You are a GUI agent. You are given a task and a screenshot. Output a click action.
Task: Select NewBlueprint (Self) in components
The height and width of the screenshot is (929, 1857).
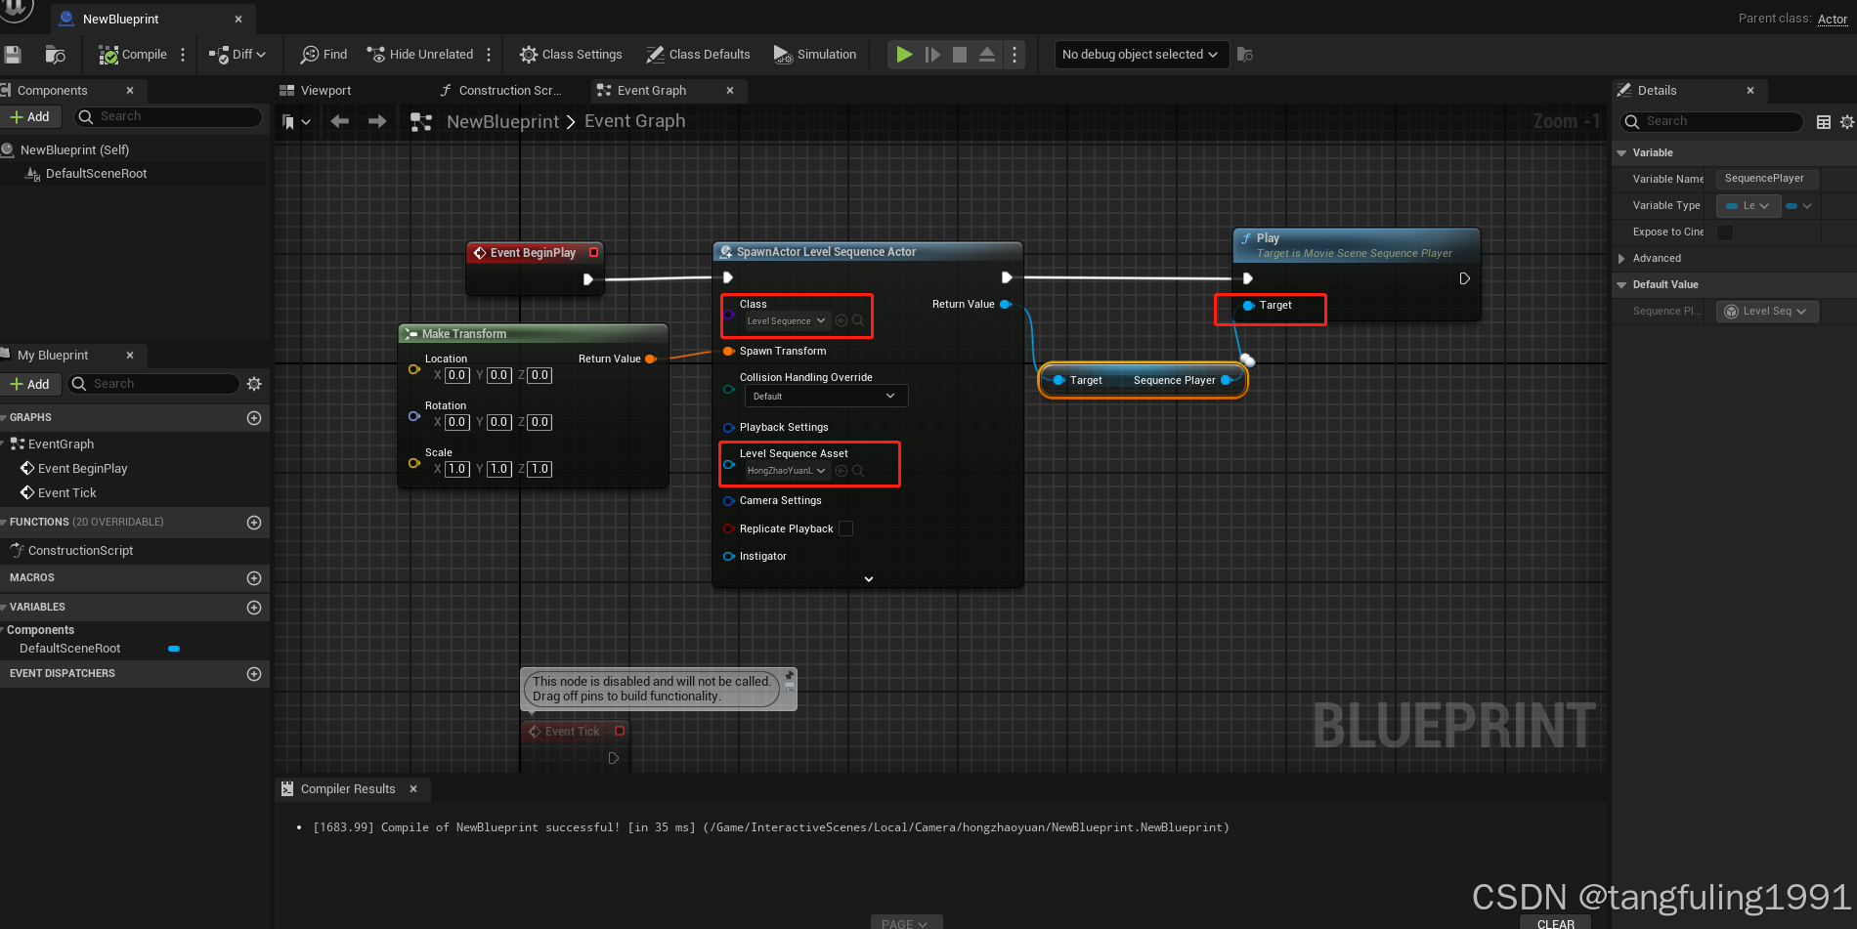point(74,150)
